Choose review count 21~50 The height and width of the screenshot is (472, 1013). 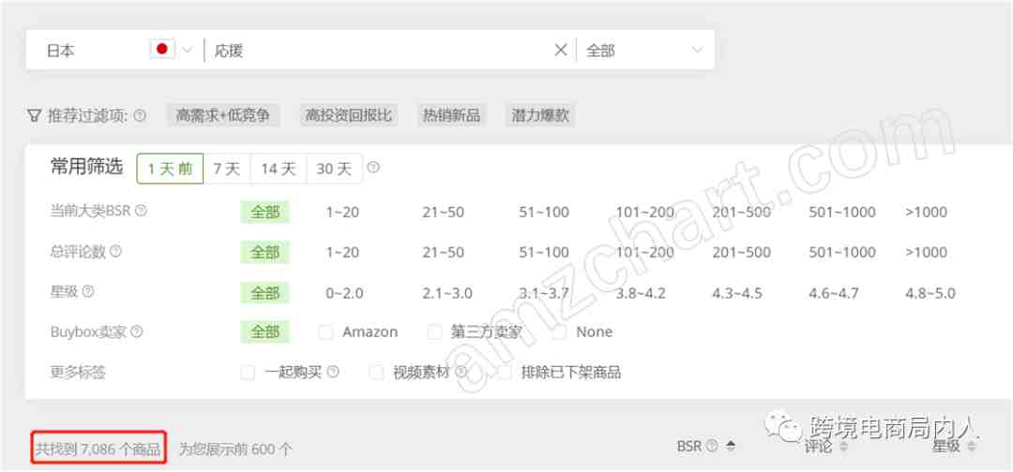coord(443,252)
